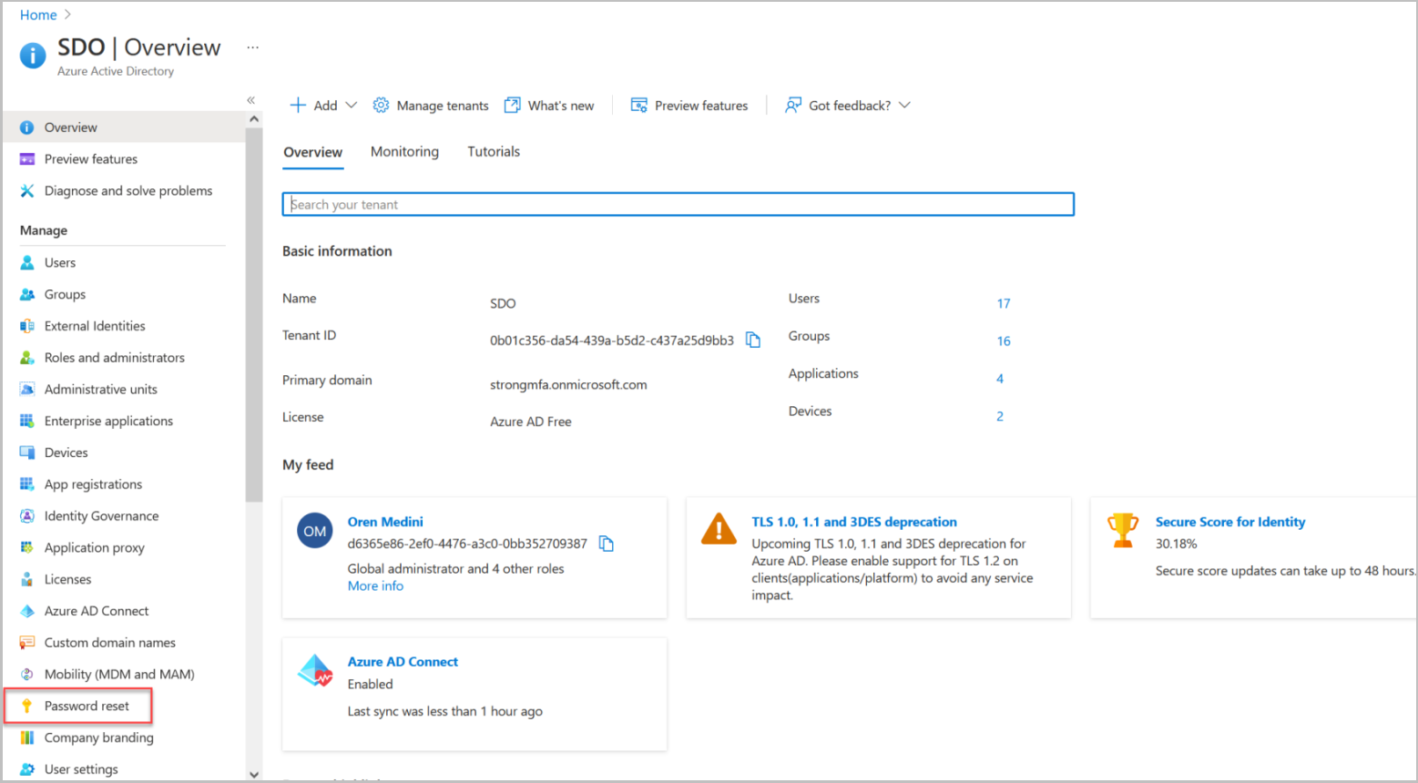
Task: Click the Groups icon in sidebar
Action: coord(27,295)
